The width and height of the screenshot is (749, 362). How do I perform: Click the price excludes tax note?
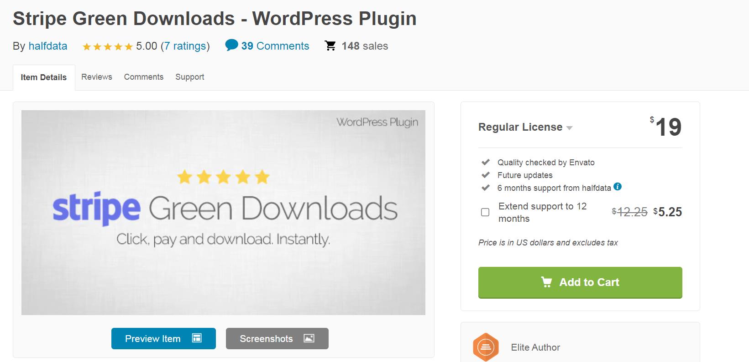point(548,243)
